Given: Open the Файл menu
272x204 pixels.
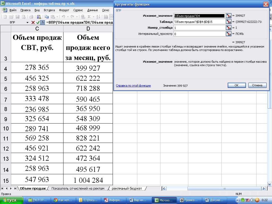Looking at the screenshot, I should tap(13, 10).
